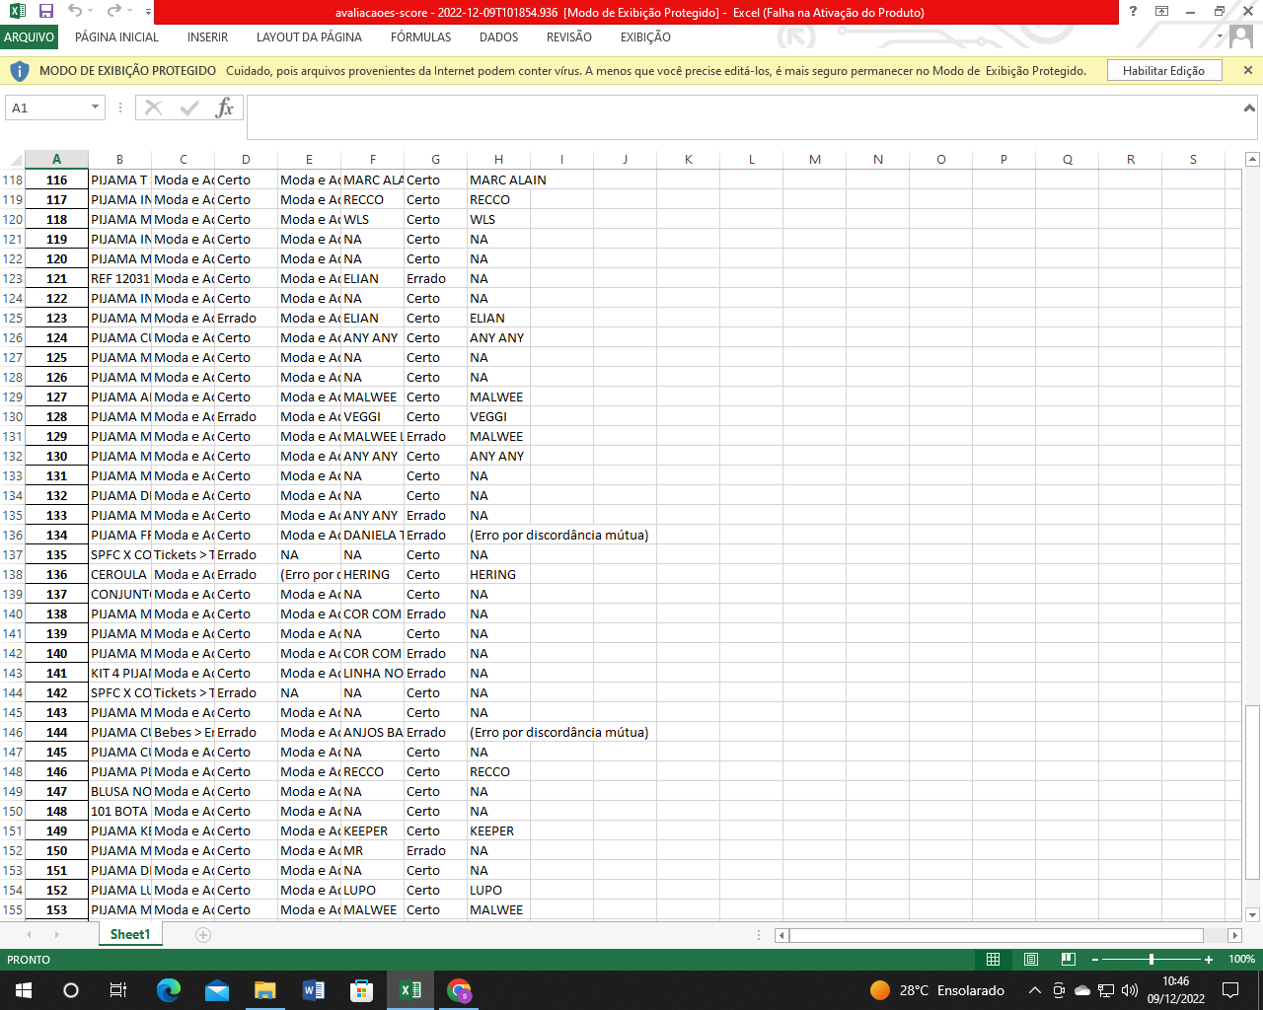Open the FÓRMULAS ribbon tab
The height and width of the screenshot is (1010, 1263).
pos(420,37)
